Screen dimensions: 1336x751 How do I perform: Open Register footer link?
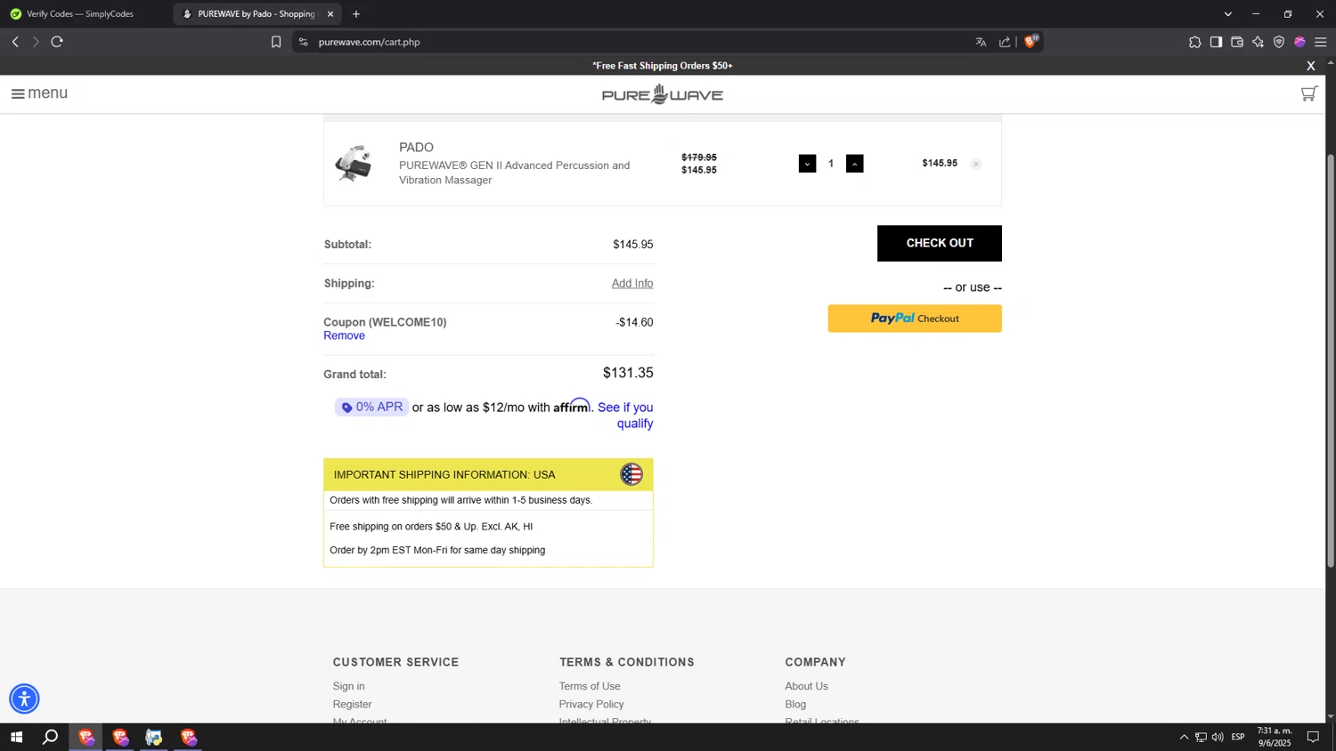tap(352, 704)
